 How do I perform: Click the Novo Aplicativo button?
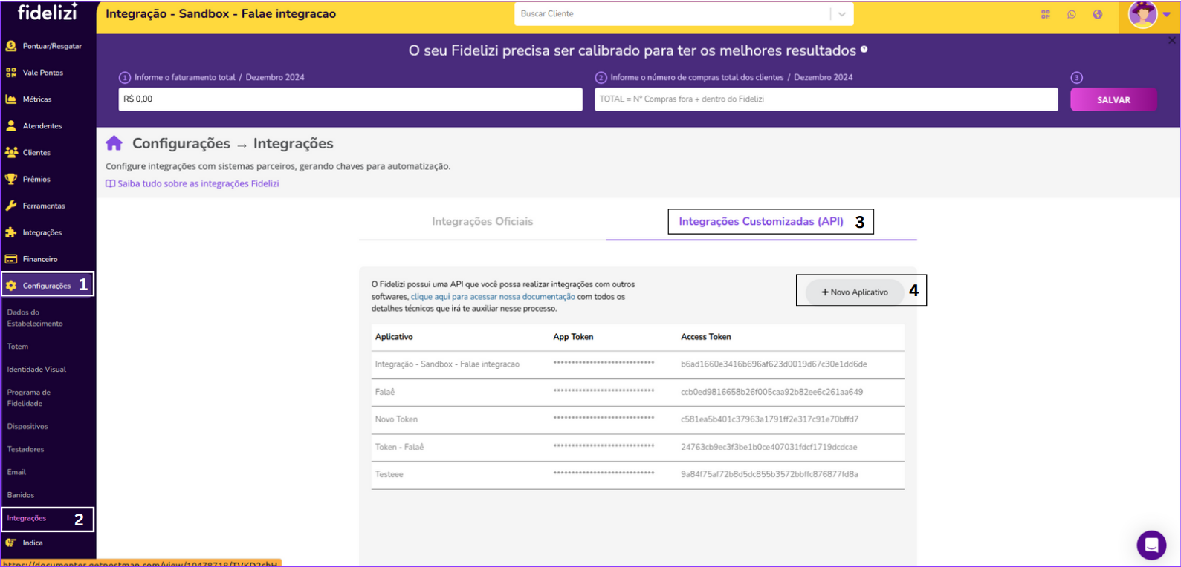coord(854,292)
